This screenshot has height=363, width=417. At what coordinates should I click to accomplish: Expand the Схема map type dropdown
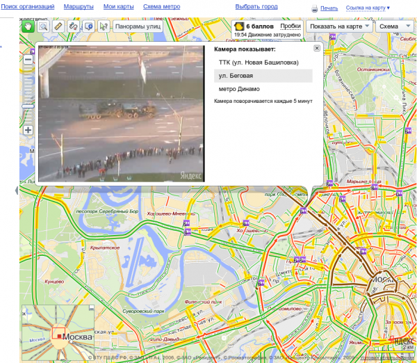coord(394,26)
